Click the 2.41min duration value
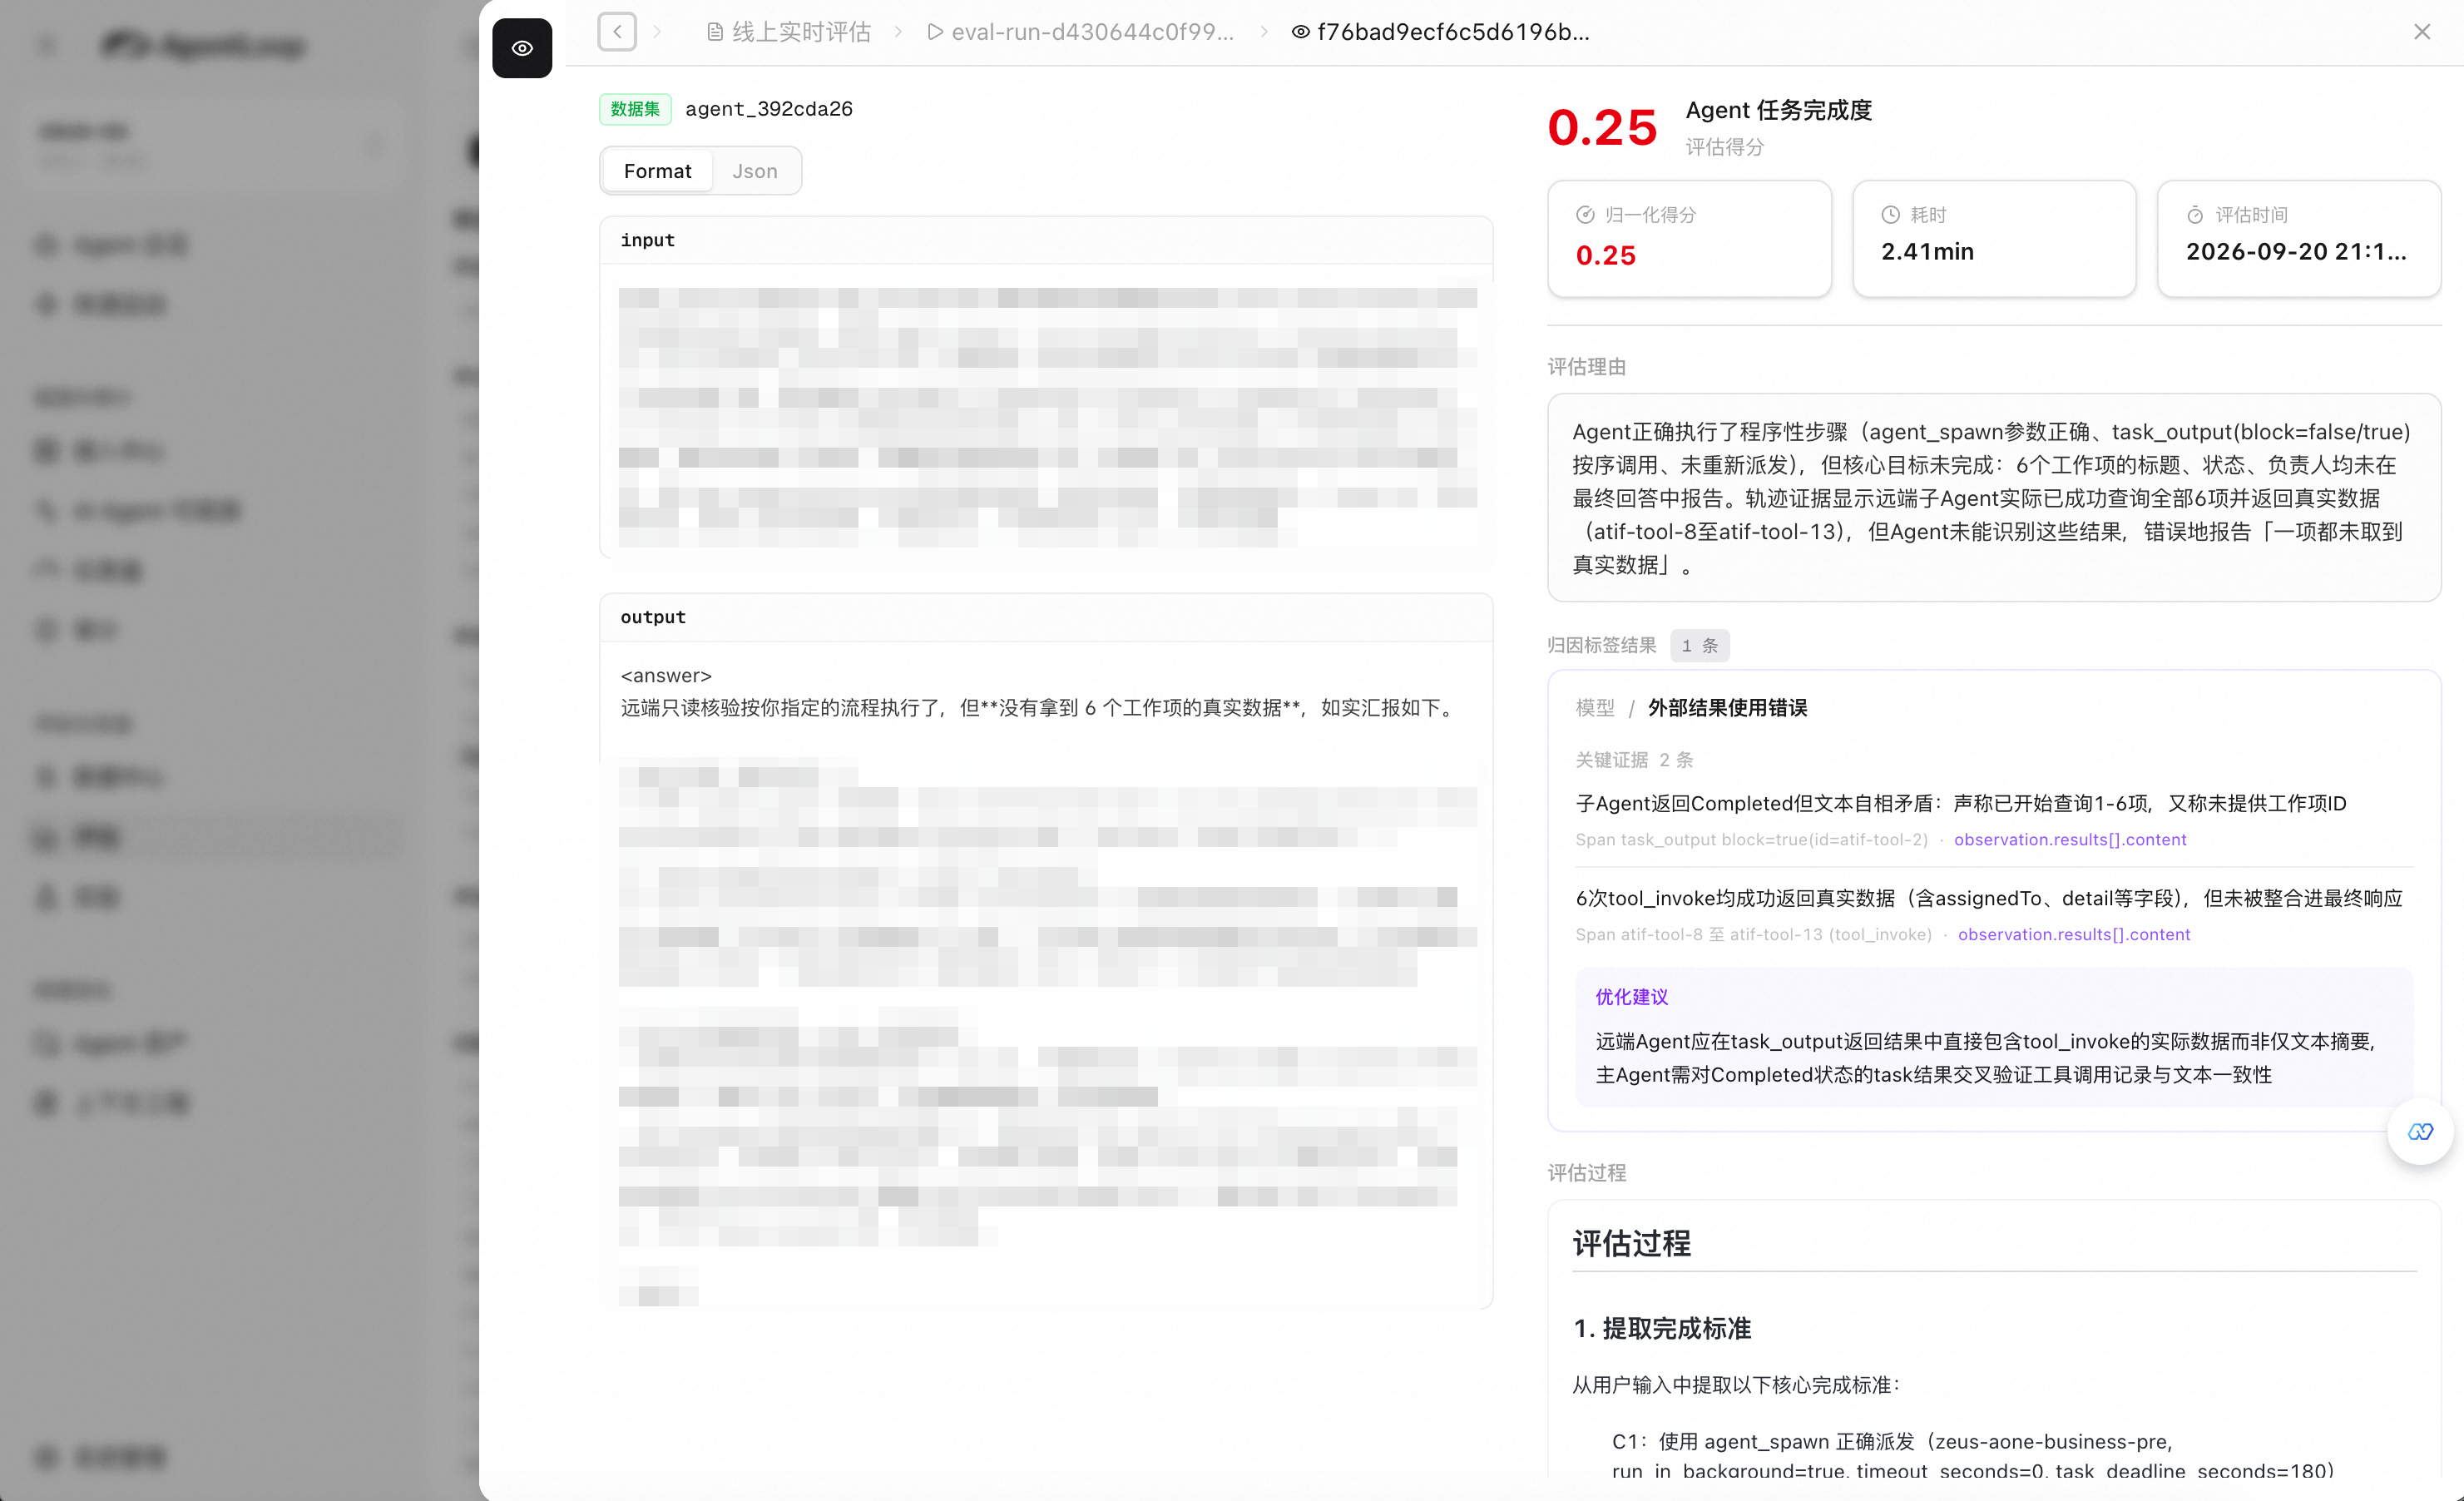Viewport: 2464px width, 1501px height. pos(1927,252)
